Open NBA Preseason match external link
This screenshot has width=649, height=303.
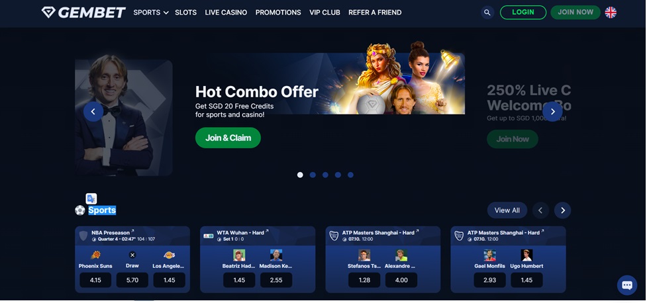pyautogui.click(x=133, y=231)
